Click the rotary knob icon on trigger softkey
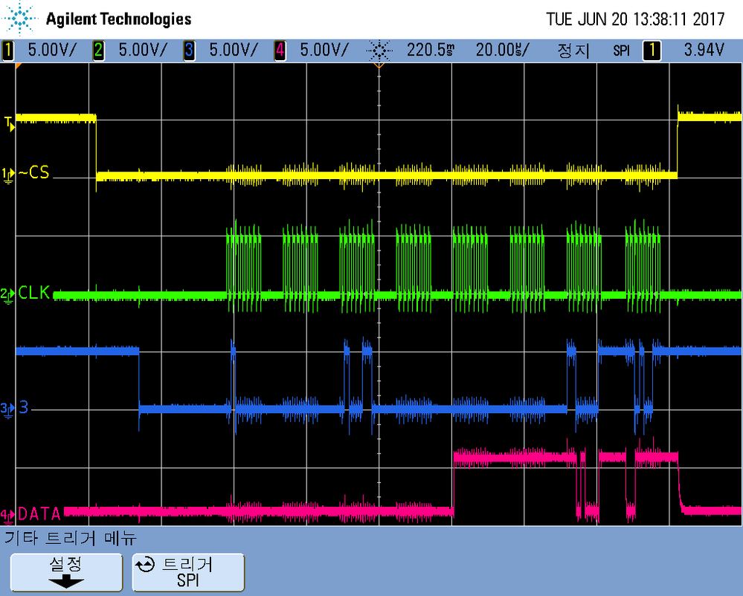 [x=145, y=565]
